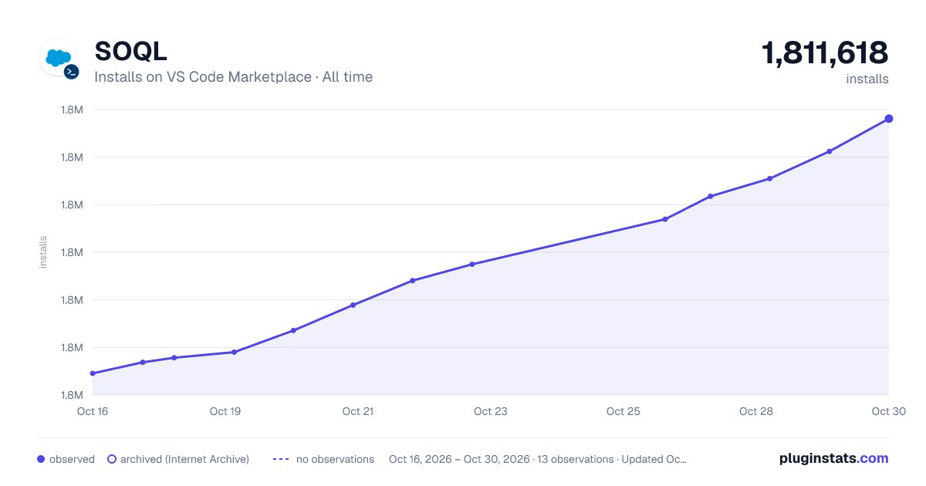The width and height of the screenshot is (926, 486).
Task: Click the 'observed' legend marker dot
Action: point(41,459)
